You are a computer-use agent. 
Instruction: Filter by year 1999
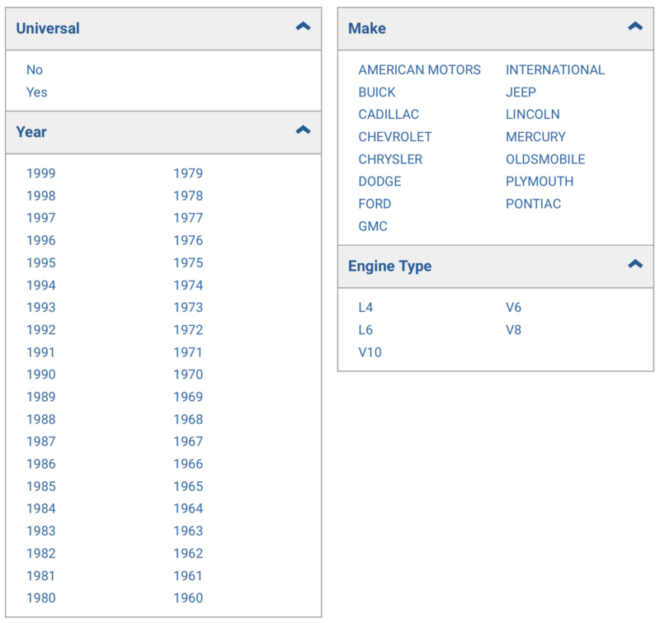point(41,173)
